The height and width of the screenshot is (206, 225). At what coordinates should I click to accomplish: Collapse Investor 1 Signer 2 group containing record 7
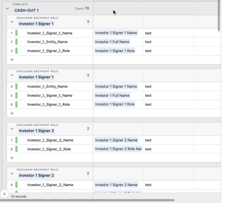(x=12, y=129)
